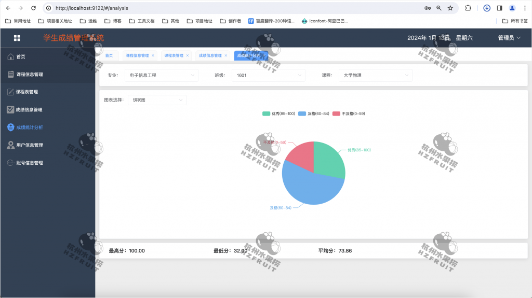Viewport: 532px width, 298px height.
Task: Click the browser address bar URL
Action: [92, 8]
